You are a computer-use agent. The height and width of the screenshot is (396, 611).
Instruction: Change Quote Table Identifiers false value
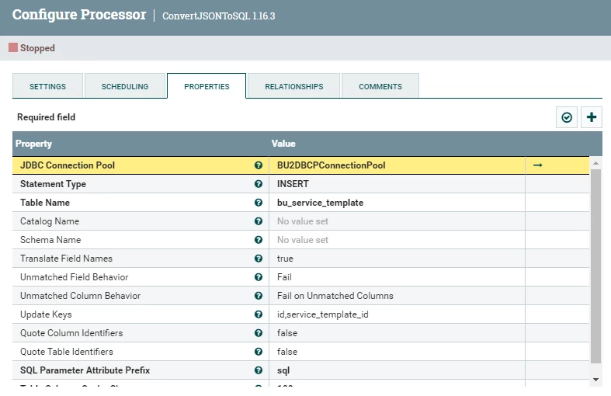[397, 352]
